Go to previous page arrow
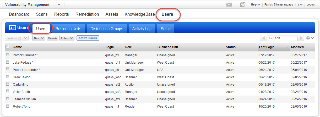Image resolution: width=320 pixels, height=117 pixels. click(x=263, y=38)
